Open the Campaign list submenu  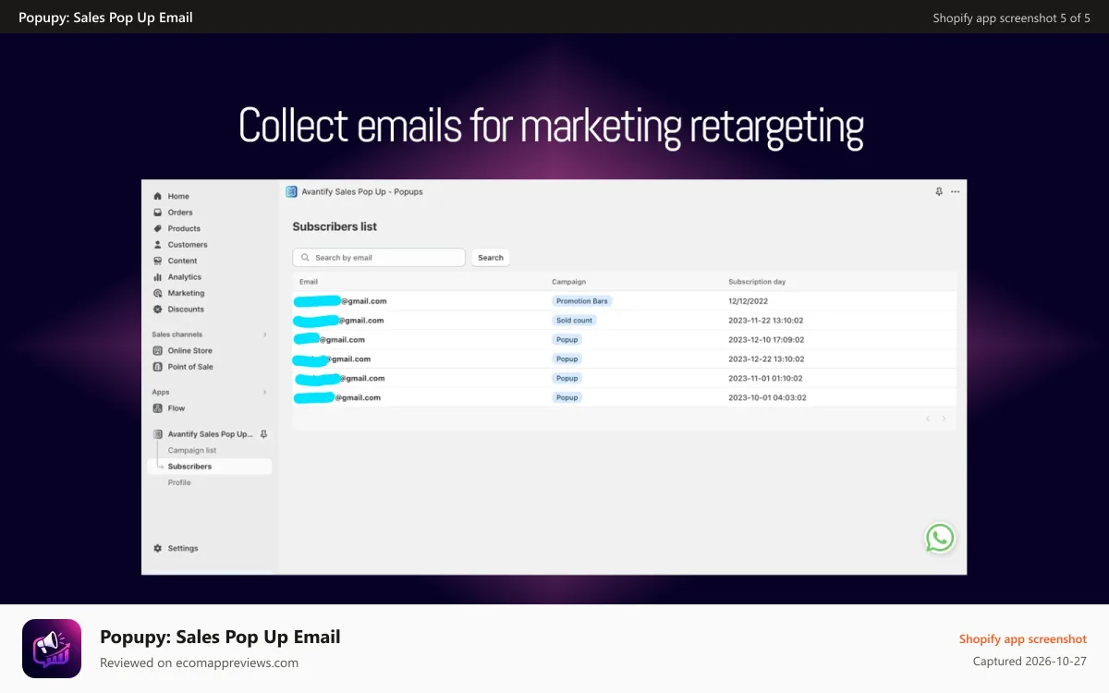pos(192,451)
